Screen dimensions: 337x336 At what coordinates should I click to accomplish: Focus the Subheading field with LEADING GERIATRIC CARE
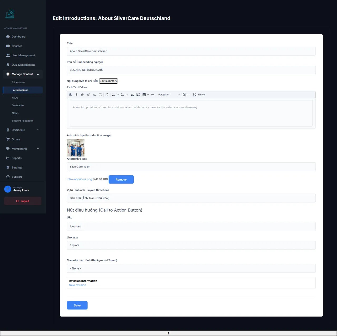(191, 70)
